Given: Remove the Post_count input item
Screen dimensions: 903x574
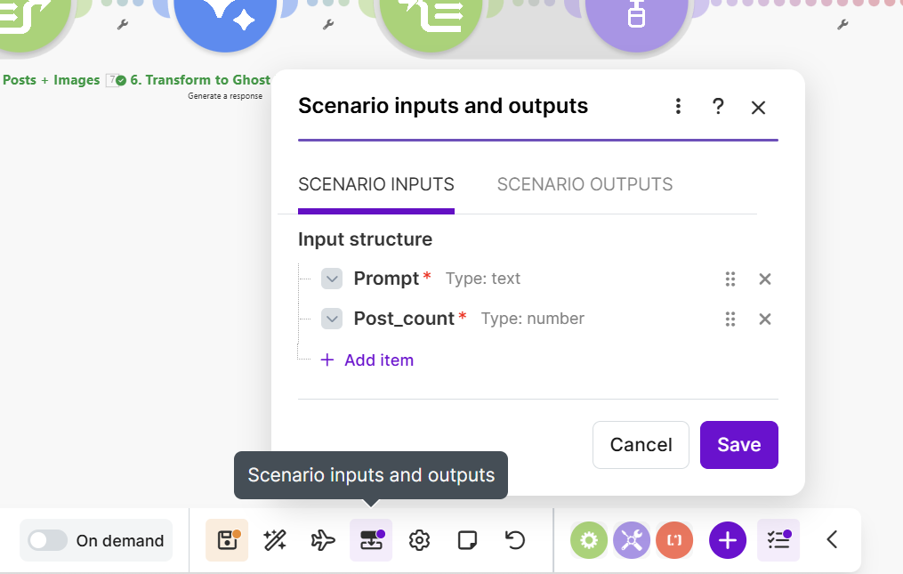Looking at the screenshot, I should pos(764,319).
